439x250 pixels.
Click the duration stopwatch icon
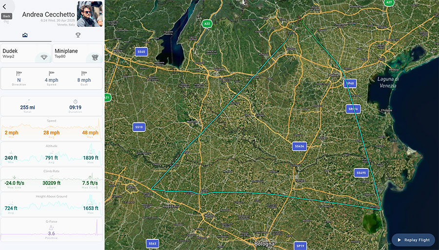coord(75,101)
